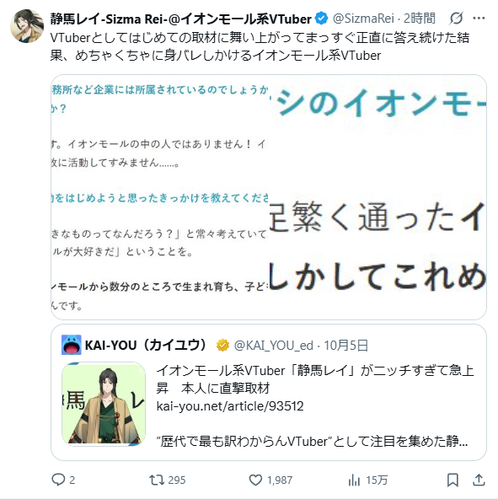Bookmark this post

point(452,480)
